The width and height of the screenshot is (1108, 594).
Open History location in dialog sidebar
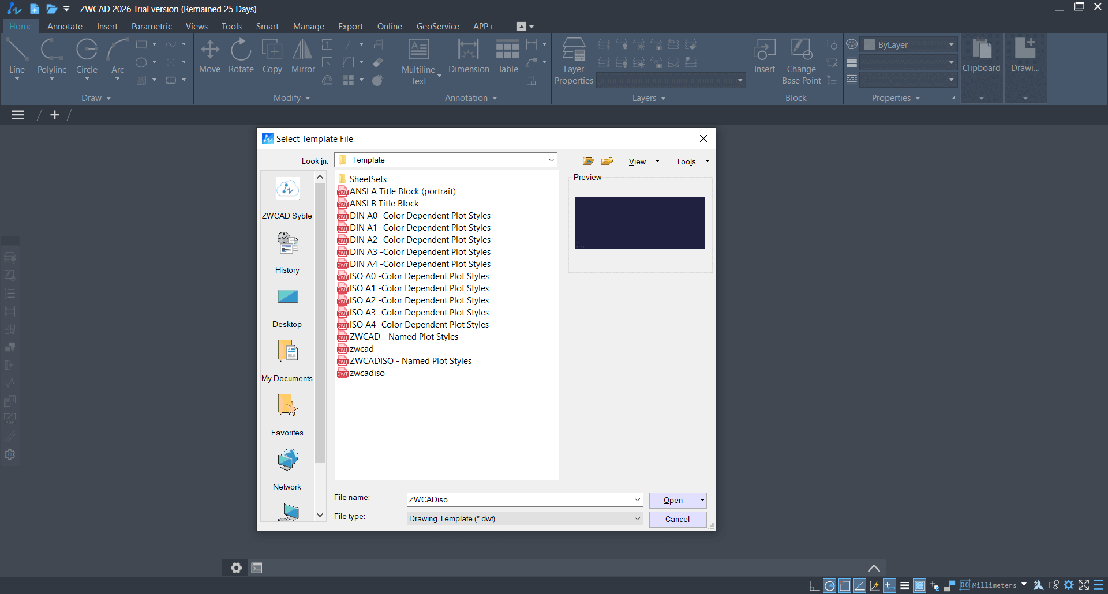[287, 253]
